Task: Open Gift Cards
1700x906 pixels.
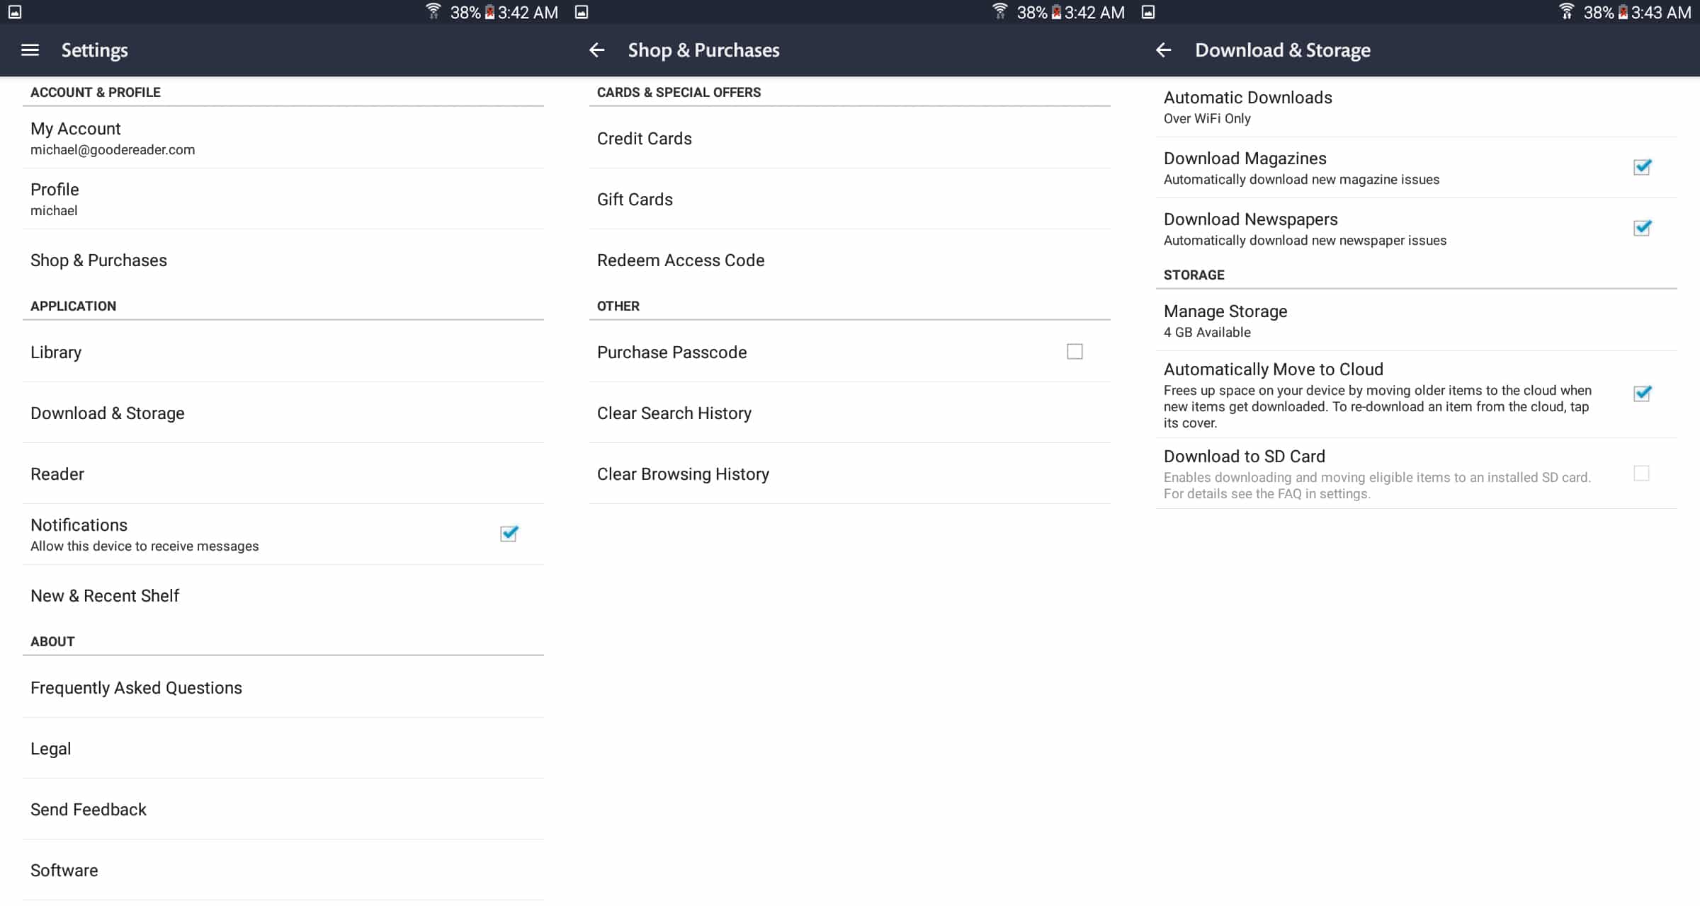Action: point(850,199)
